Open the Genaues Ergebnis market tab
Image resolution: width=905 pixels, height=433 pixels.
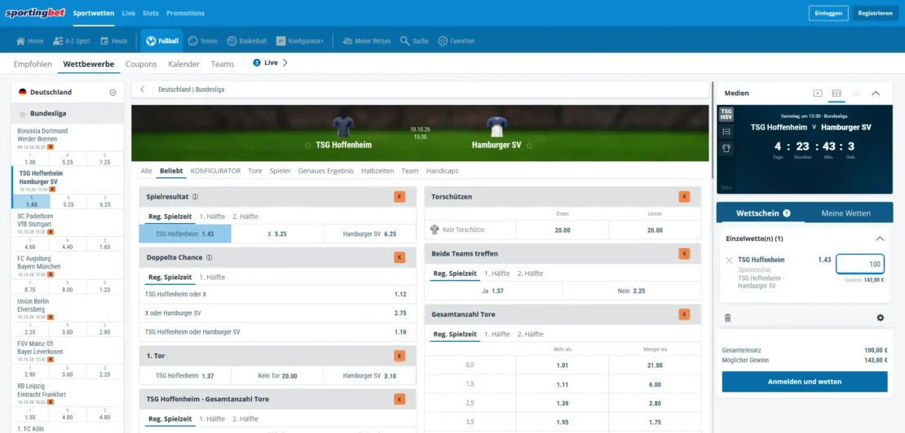click(x=326, y=171)
